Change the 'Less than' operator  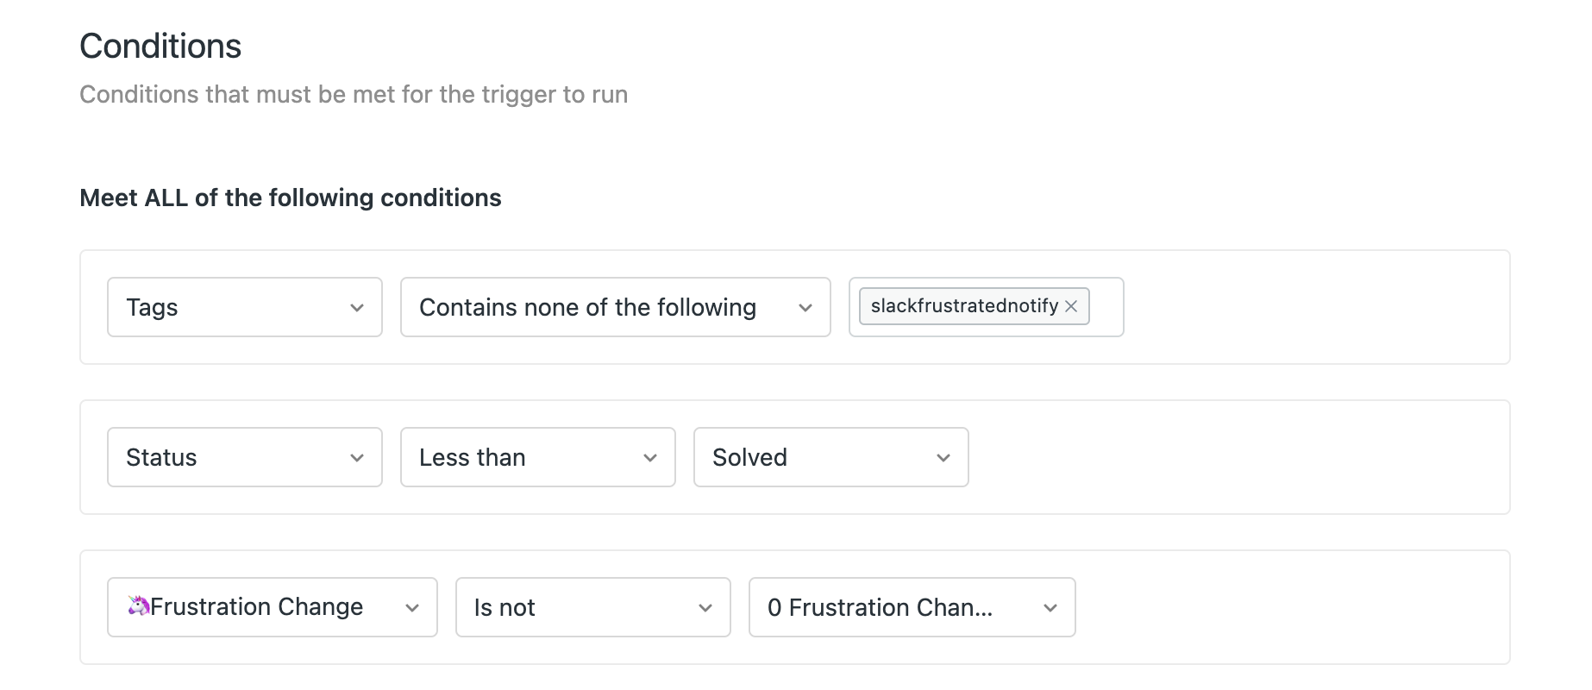tap(526, 458)
